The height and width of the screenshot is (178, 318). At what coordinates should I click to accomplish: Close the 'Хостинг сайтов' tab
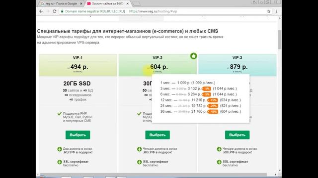coord(128,3)
